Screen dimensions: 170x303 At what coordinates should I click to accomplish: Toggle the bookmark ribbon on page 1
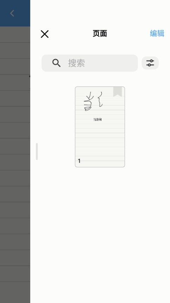coord(118,91)
